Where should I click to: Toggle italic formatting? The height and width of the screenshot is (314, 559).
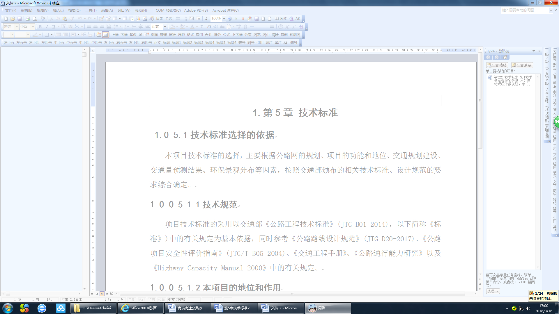click(47, 27)
